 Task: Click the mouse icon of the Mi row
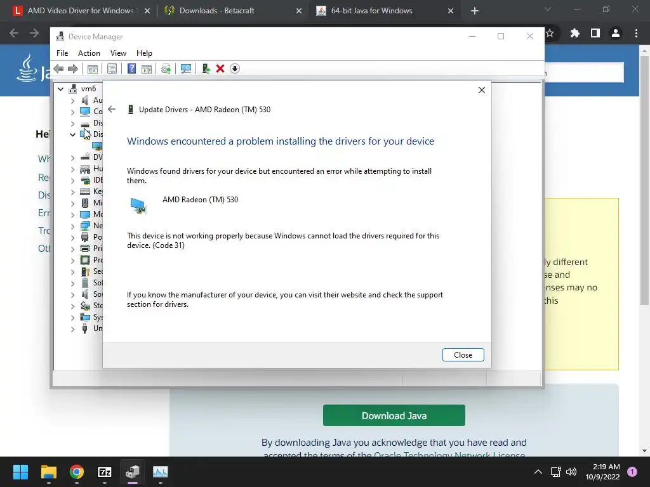click(84, 203)
